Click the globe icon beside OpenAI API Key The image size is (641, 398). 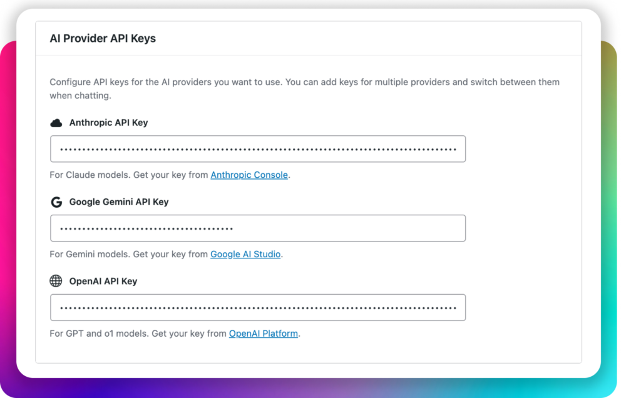click(x=56, y=281)
